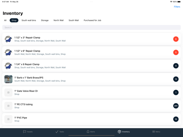Viewport: 183px width, 137px height.
Task: Switch to the Storage tab
Action: pyautogui.click(x=45, y=20)
